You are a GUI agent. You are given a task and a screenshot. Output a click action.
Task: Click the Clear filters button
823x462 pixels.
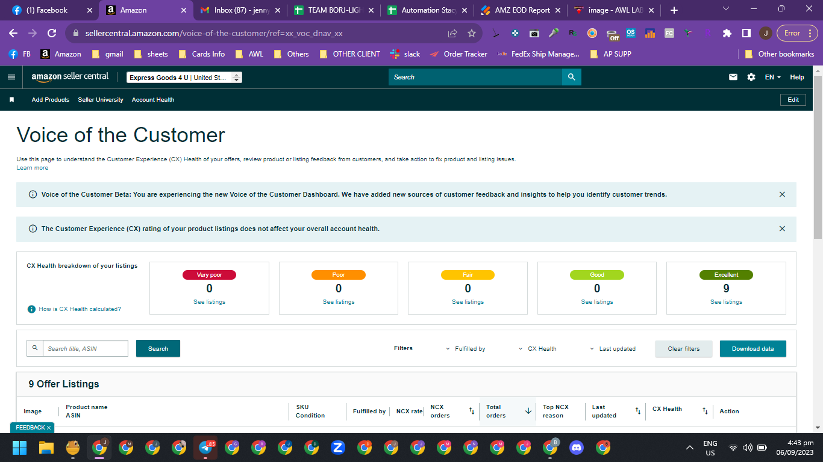684,349
